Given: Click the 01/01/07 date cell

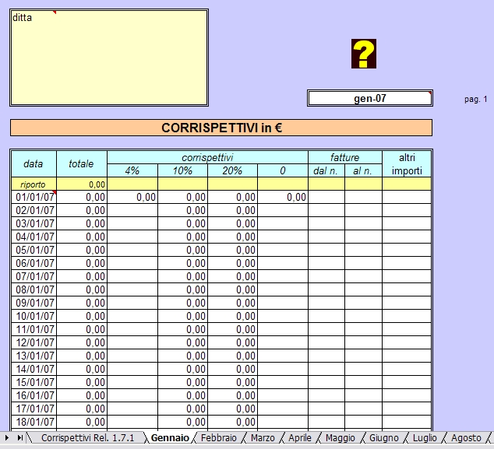Looking at the screenshot, I should click(34, 198).
